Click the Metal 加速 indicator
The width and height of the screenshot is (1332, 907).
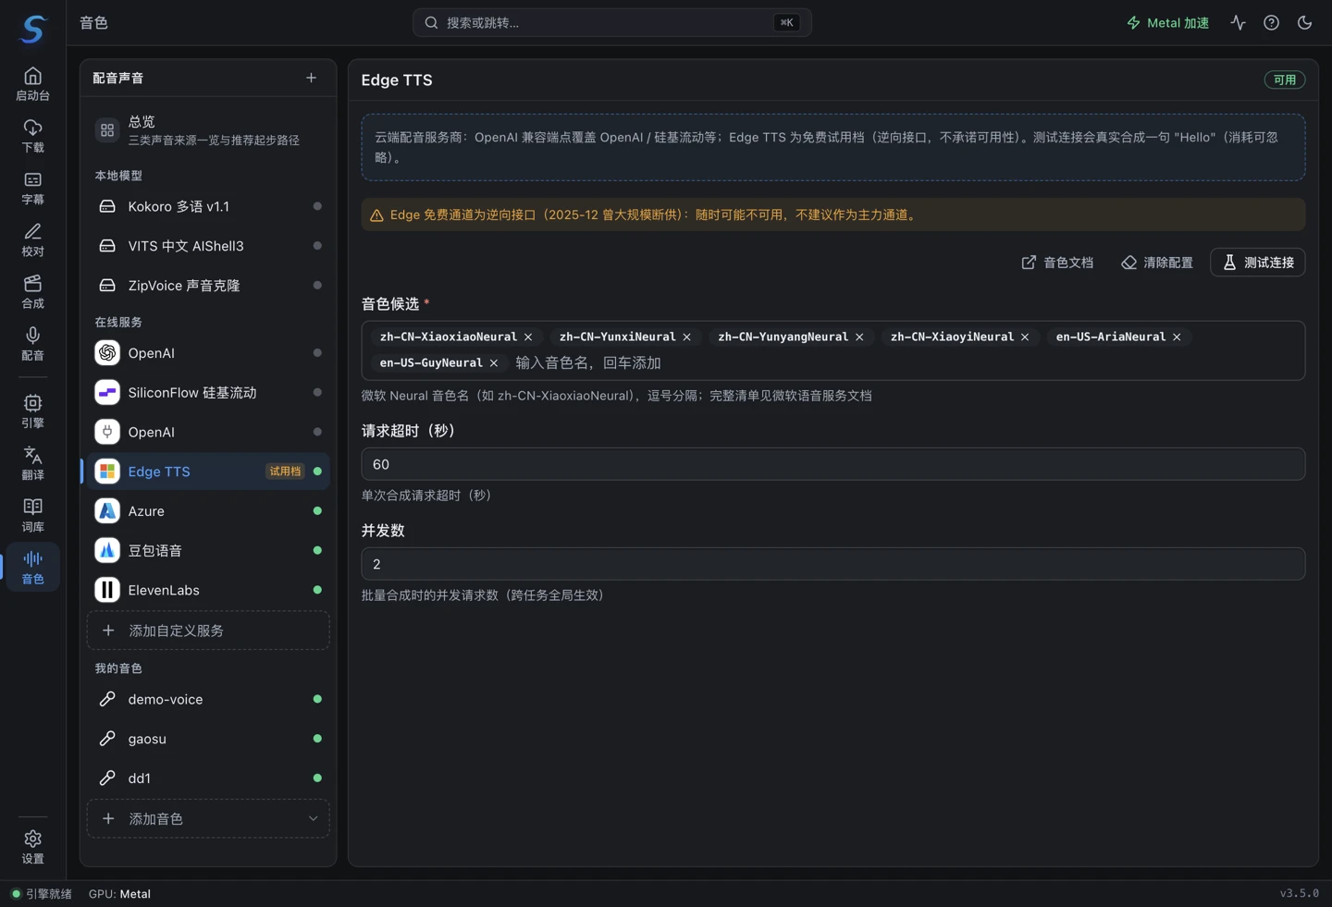point(1167,22)
